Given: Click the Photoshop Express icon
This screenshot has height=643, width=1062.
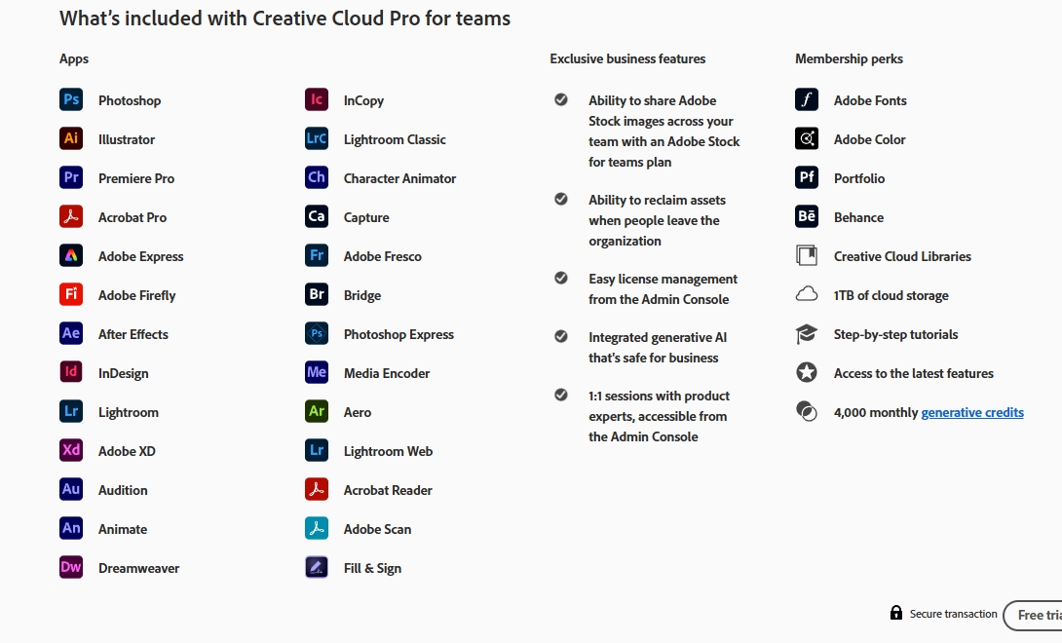Looking at the screenshot, I should pyautogui.click(x=317, y=333).
